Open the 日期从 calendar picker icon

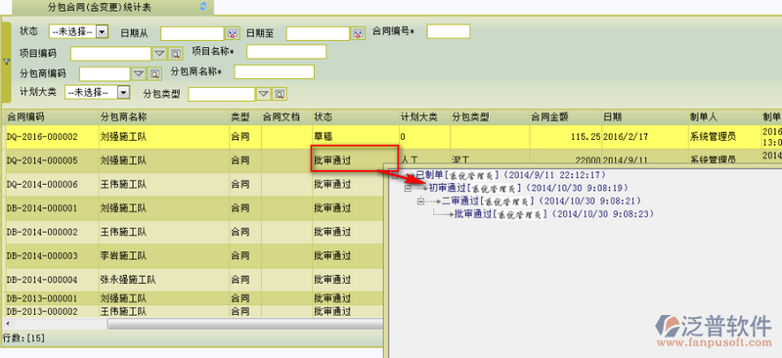(x=232, y=33)
